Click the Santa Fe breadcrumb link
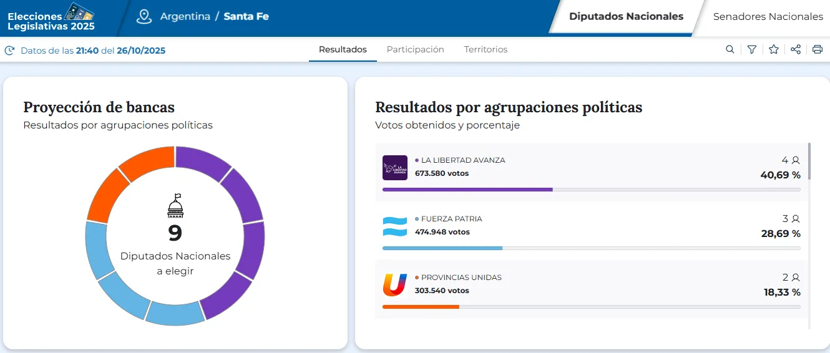 click(246, 17)
